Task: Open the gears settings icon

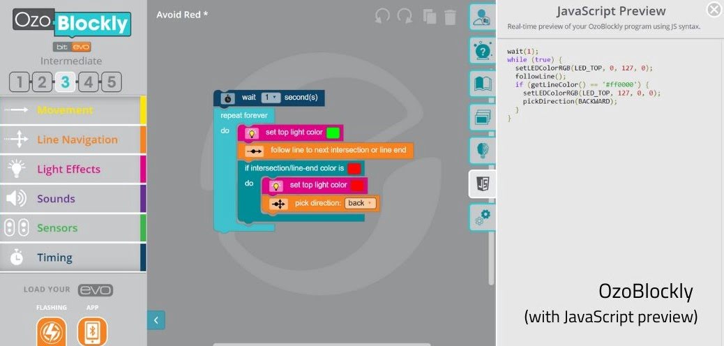Action: tap(483, 217)
